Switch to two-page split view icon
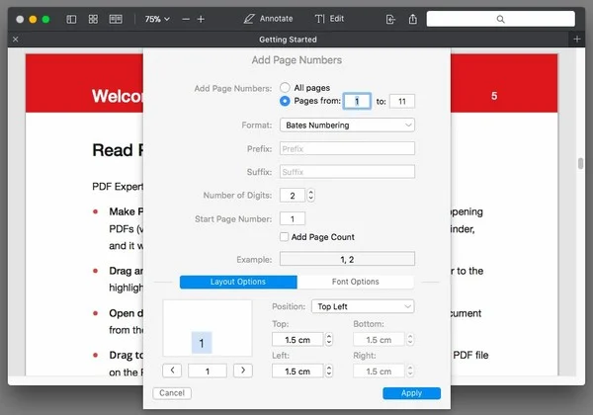The image size is (593, 415). (116, 20)
